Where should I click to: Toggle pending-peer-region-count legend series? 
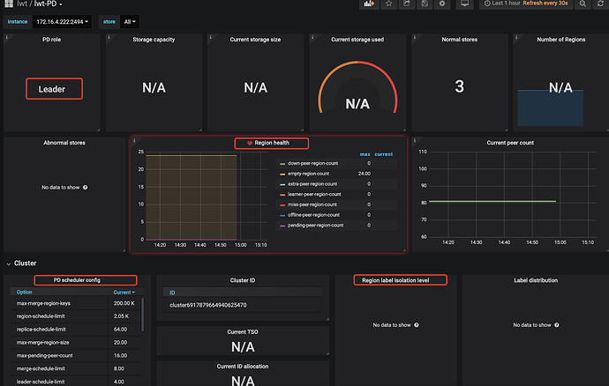pyautogui.click(x=315, y=226)
